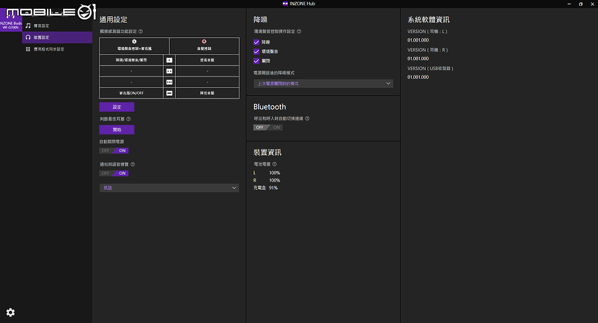The image size is (598, 323).
Task: Click the help icon next to 判斷最佳耳塞
Action: pos(128,118)
